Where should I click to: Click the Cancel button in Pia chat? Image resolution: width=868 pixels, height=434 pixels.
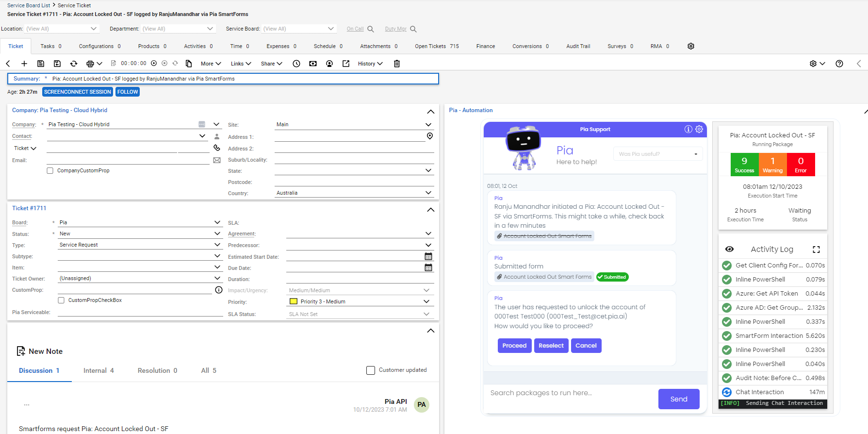pos(586,346)
